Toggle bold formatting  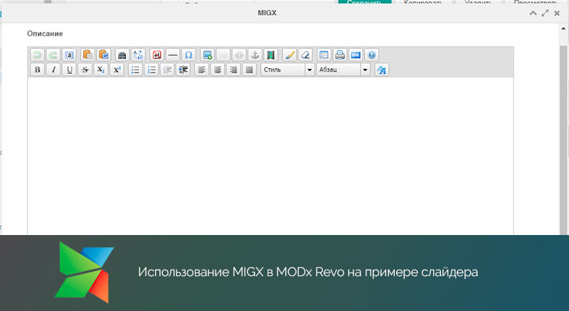[x=37, y=70]
